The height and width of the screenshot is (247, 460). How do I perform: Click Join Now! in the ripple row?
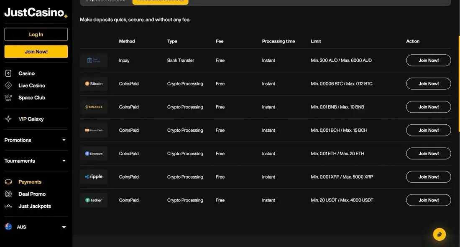click(428, 177)
